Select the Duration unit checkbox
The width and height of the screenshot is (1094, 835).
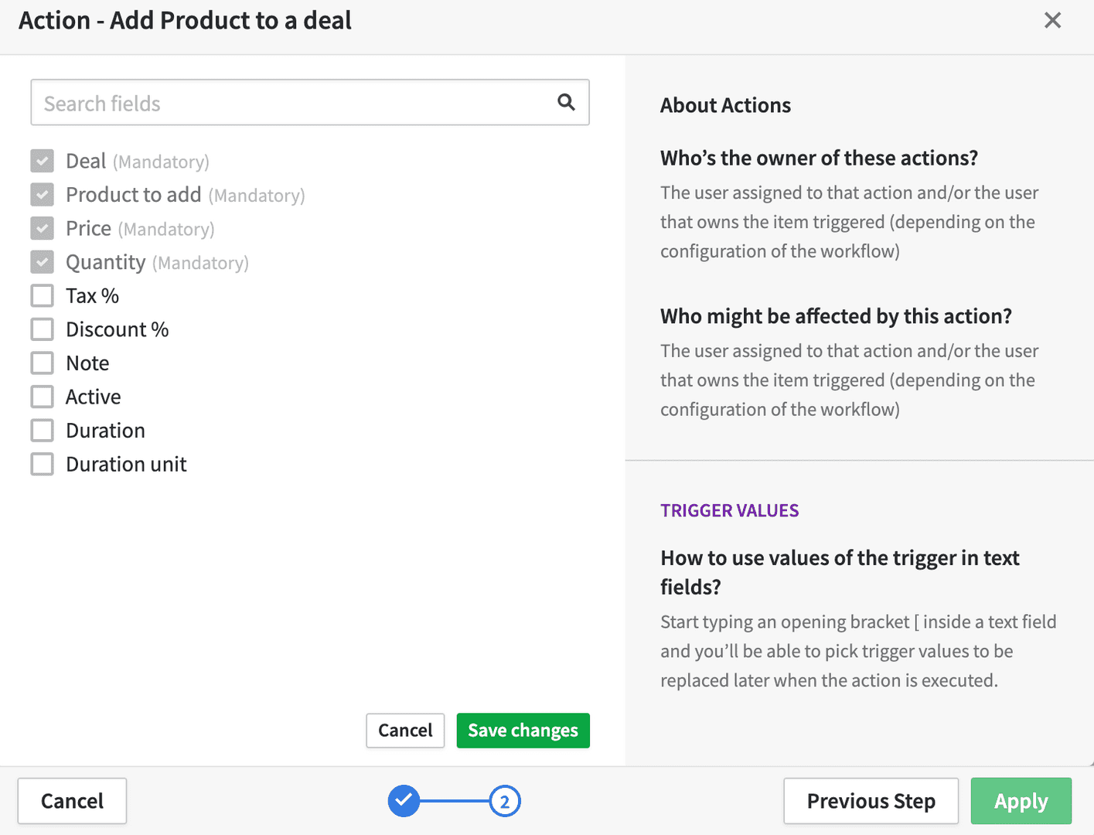tap(42, 464)
